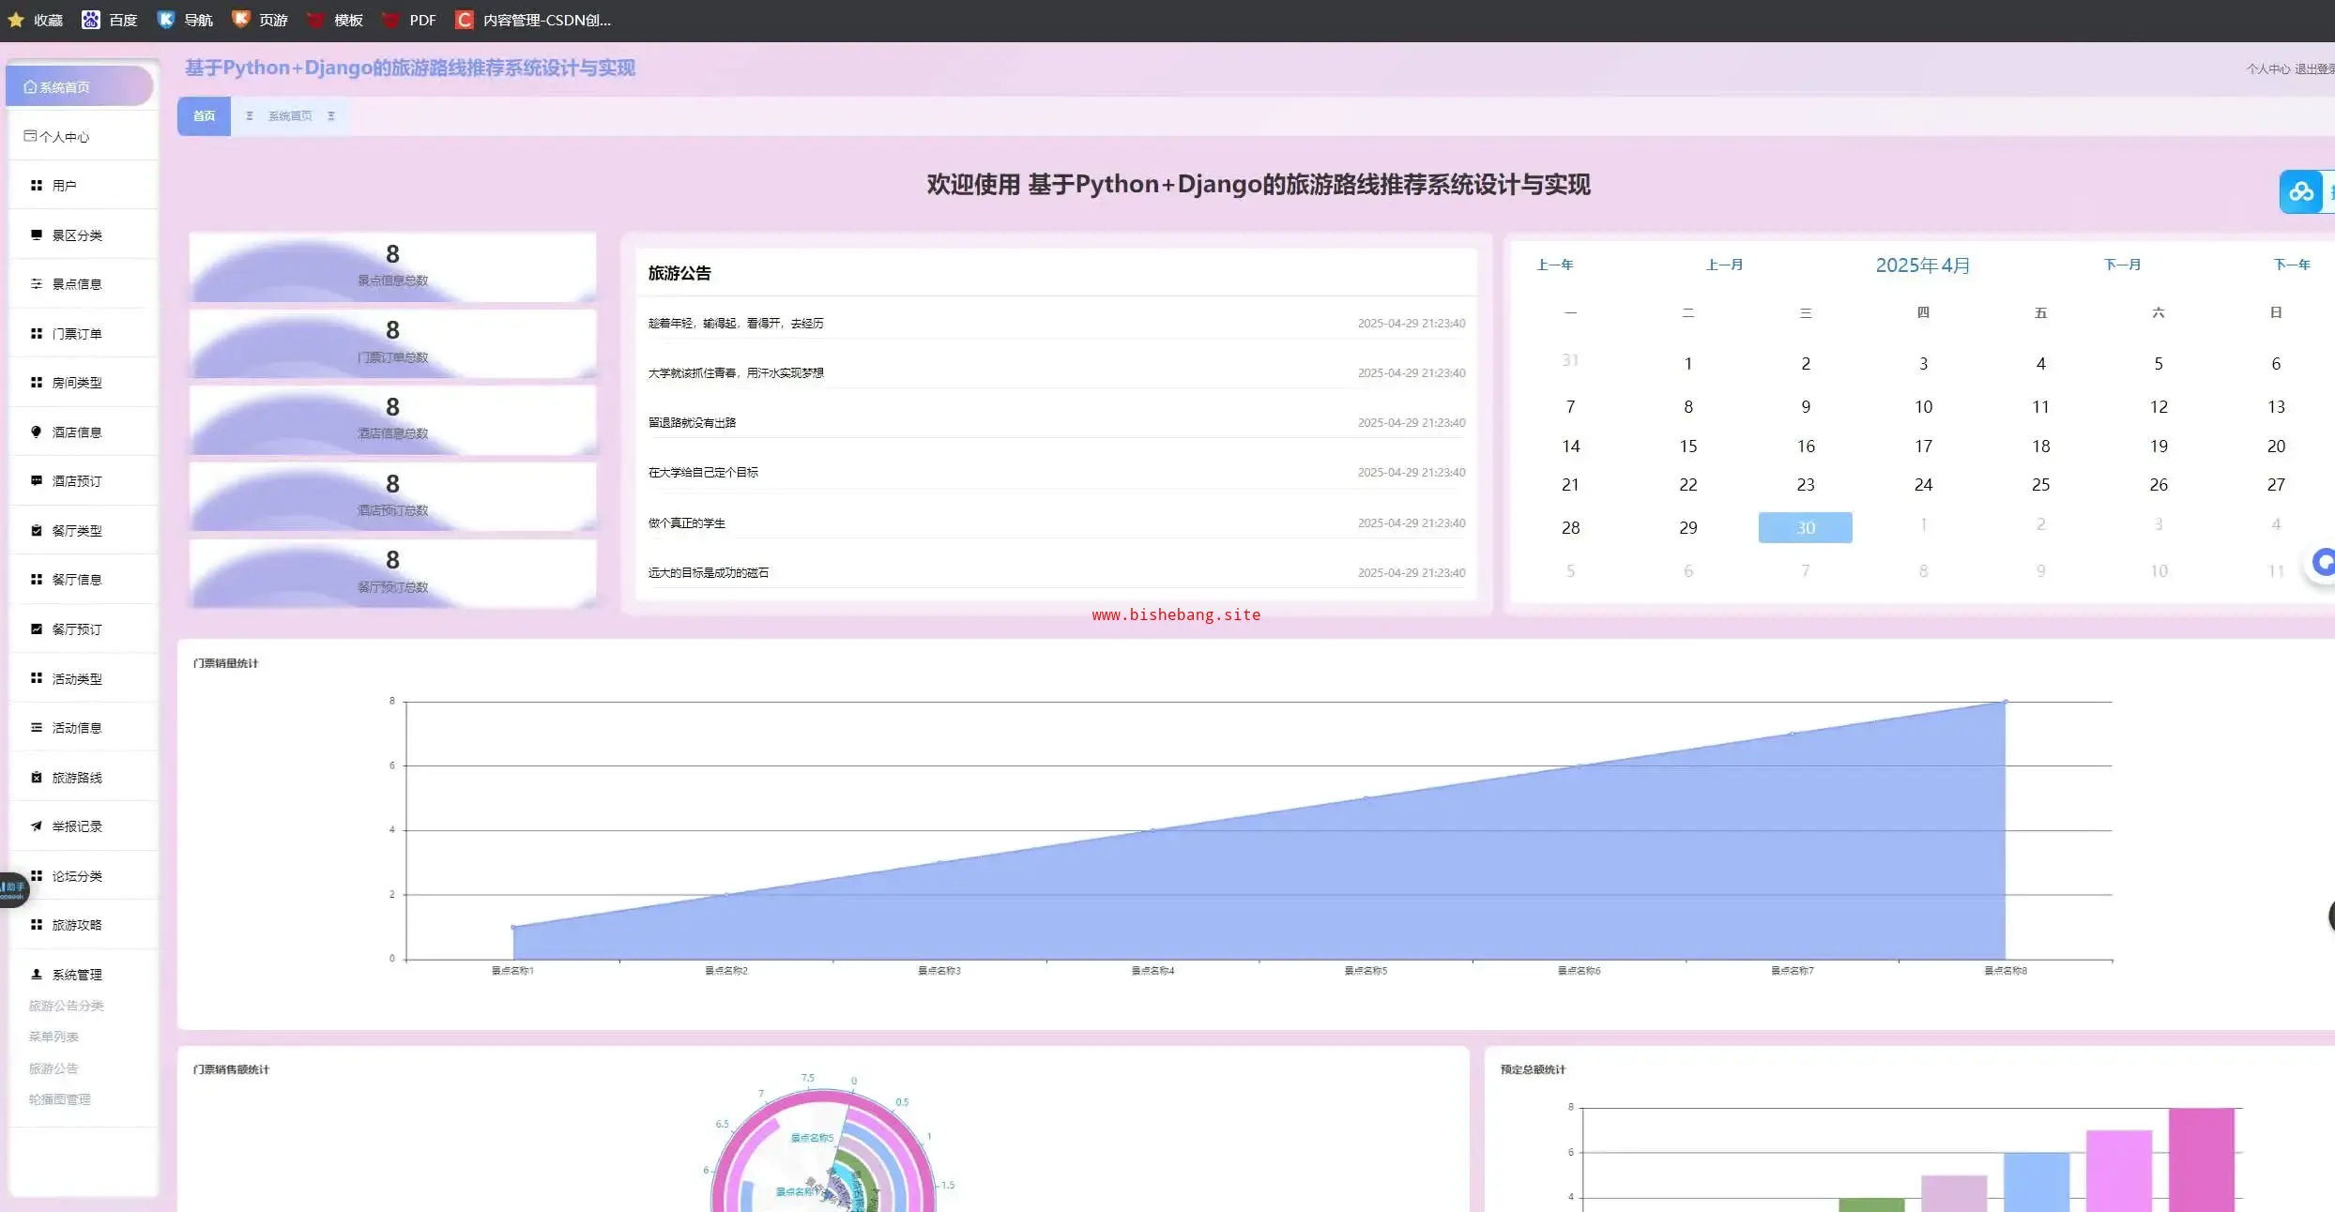This screenshot has width=2335, height=1212.
Task: Expand the 旅游攻略 sidebar menu
Action: coord(77,924)
